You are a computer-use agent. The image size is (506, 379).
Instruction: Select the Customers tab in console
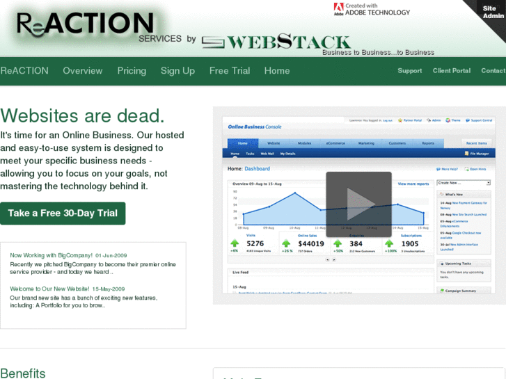click(x=397, y=143)
